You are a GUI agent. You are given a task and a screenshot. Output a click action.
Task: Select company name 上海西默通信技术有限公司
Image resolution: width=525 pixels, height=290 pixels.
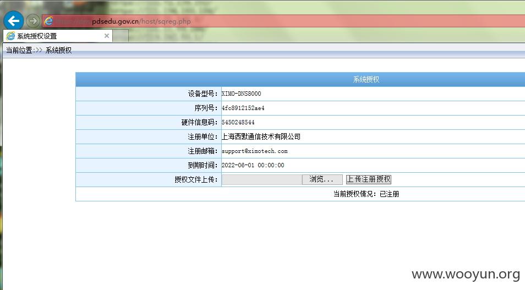261,136
